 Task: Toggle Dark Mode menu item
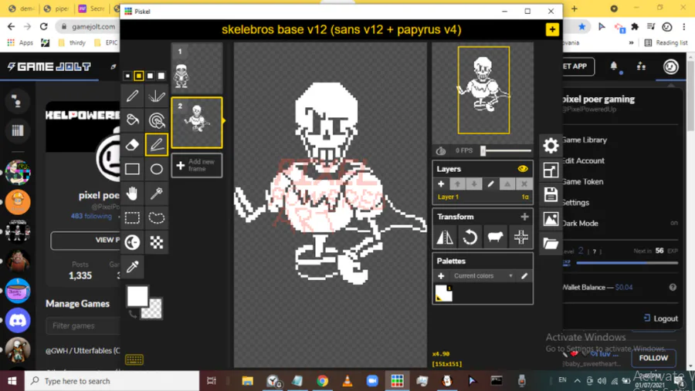click(x=580, y=223)
